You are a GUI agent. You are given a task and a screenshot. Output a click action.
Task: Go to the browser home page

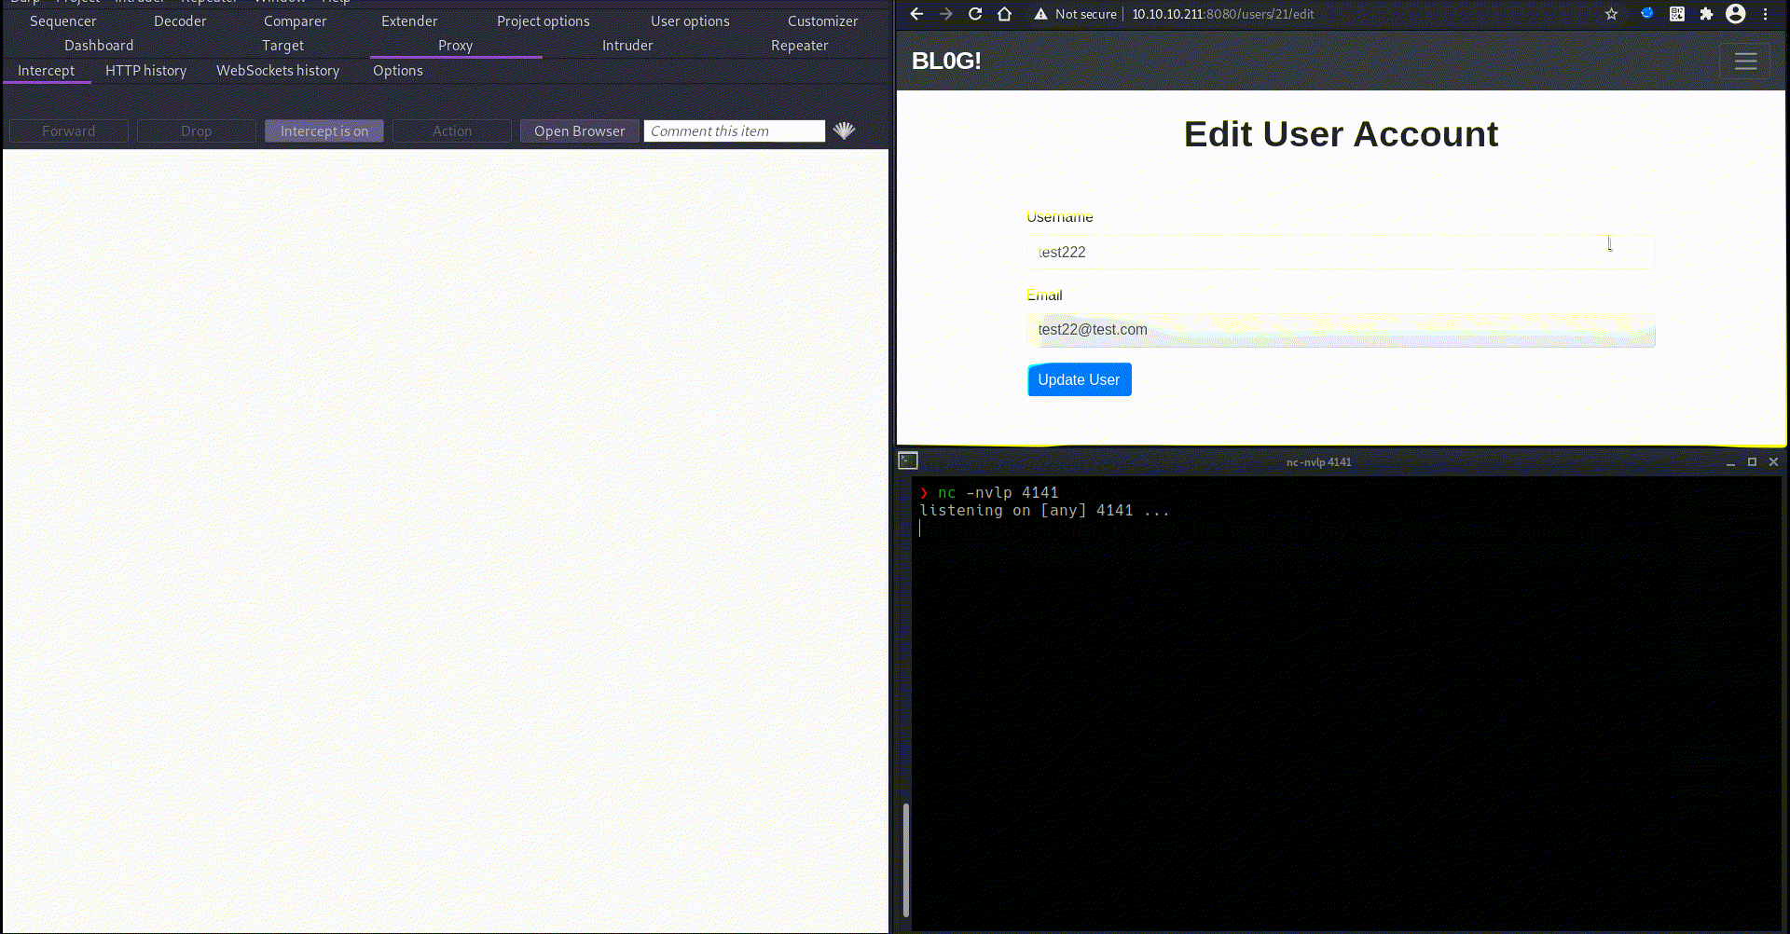(1004, 14)
